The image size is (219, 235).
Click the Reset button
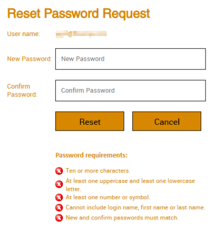90,122
